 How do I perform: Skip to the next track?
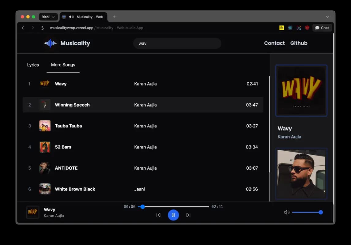click(188, 215)
